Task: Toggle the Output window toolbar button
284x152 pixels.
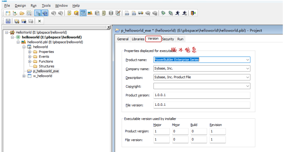Action: click(45, 13)
